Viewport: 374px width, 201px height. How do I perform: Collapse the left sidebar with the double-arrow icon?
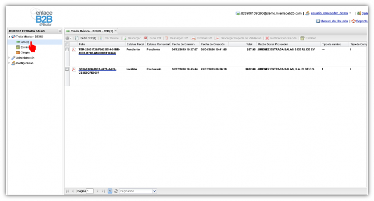click(x=60, y=31)
